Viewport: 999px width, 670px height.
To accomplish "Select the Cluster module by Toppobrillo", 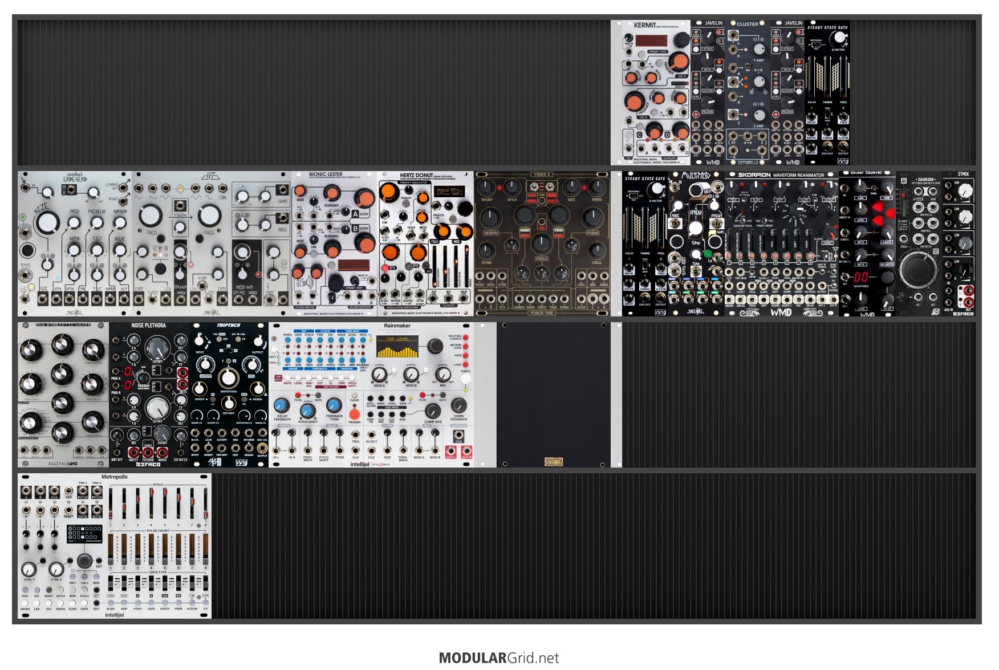I will [748, 93].
